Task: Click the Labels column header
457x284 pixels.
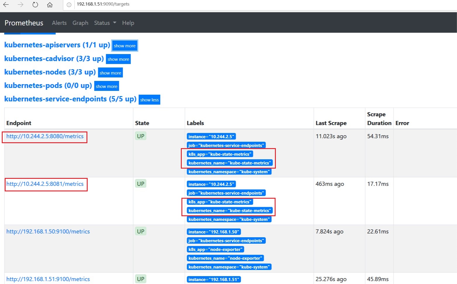Action: 195,123
